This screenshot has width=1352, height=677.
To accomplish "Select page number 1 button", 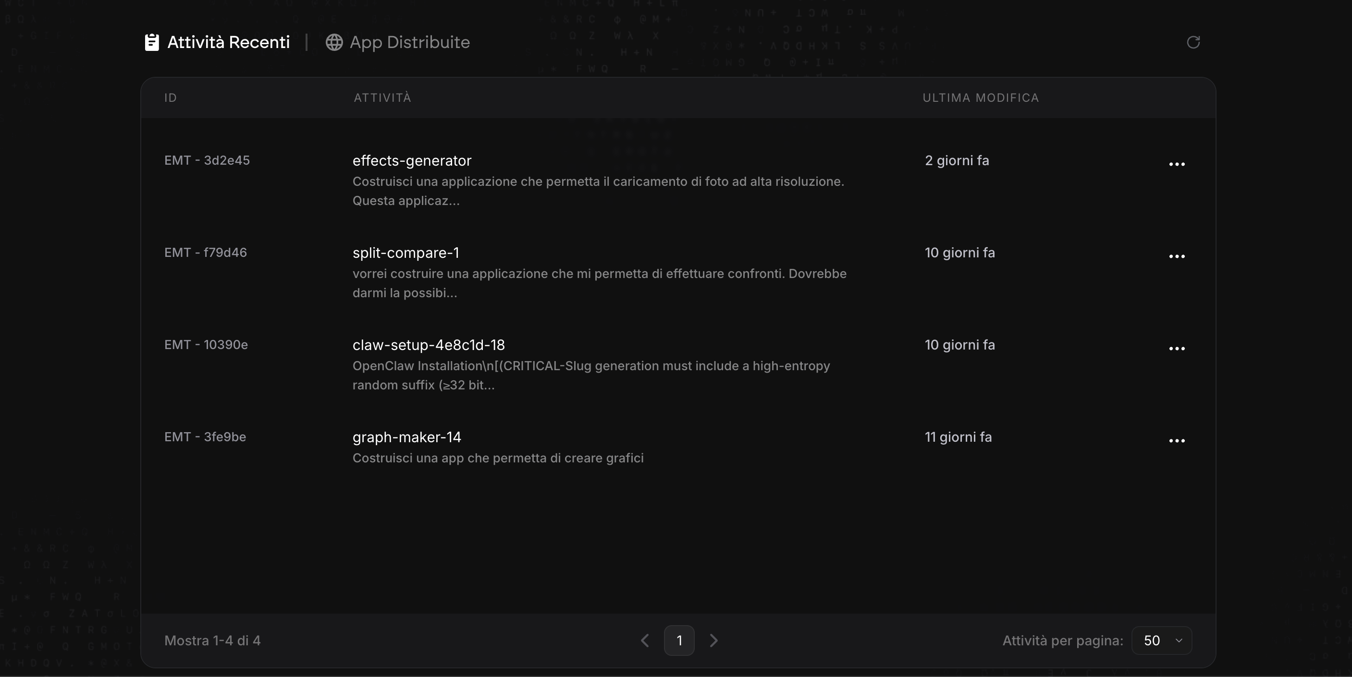I will click(x=679, y=641).
